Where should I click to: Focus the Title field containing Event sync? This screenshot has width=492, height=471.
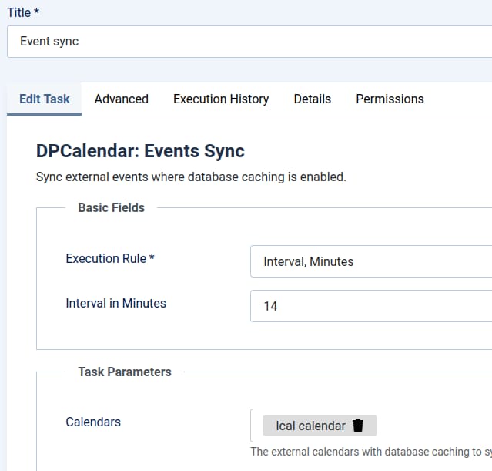click(248, 42)
